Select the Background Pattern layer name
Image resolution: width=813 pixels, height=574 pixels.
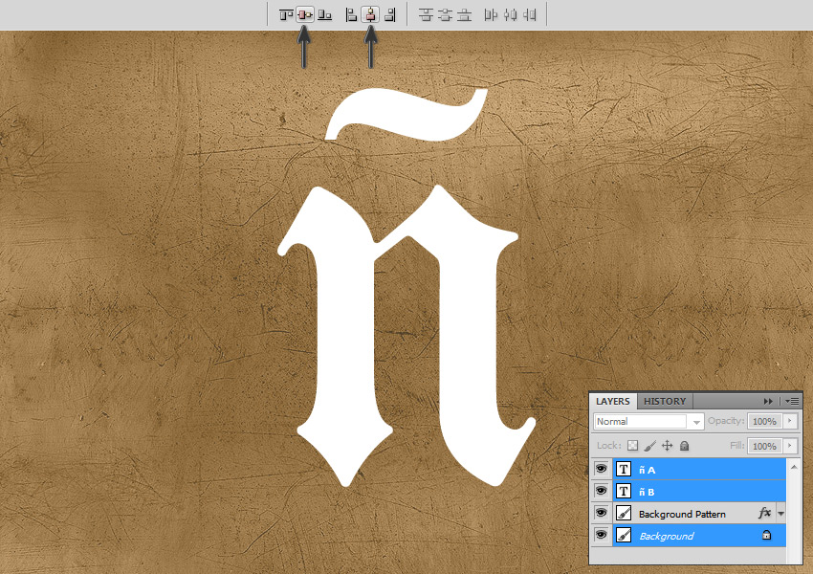[682, 514]
